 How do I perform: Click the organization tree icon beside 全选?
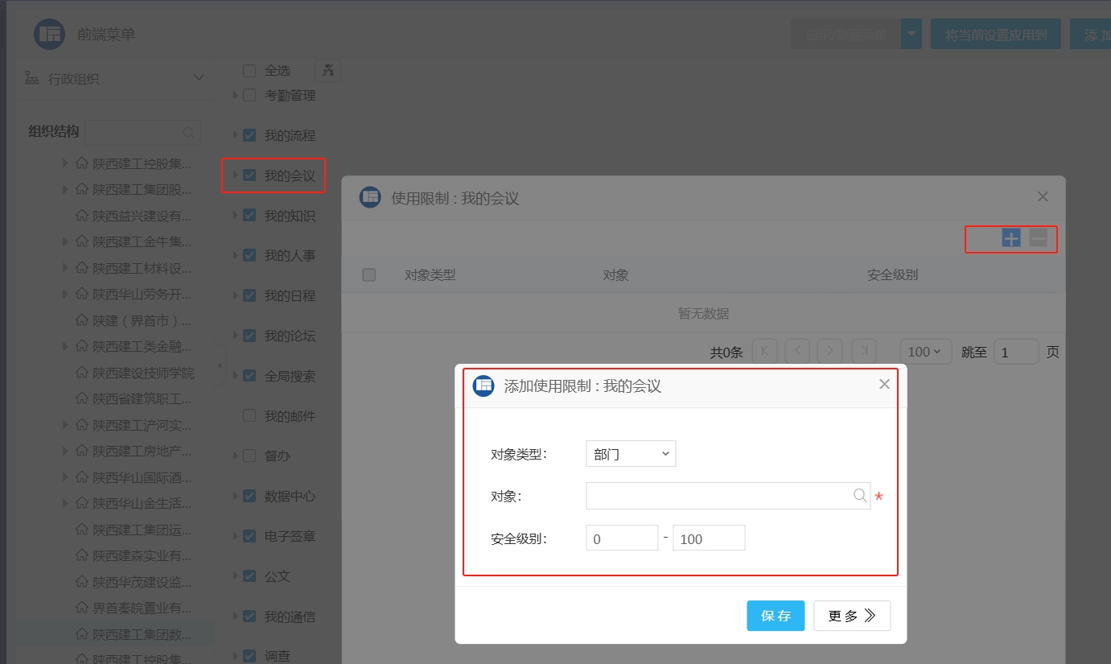pyautogui.click(x=327, y=71)
